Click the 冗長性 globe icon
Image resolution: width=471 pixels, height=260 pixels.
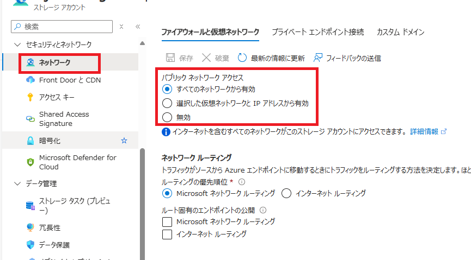point(30,227)
